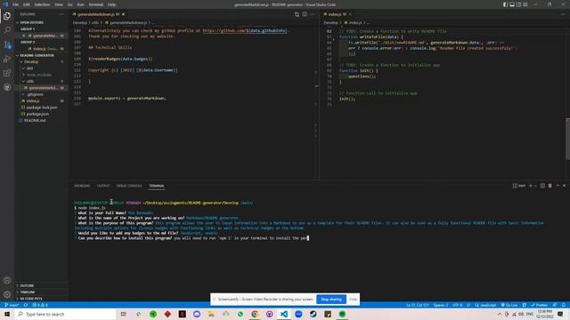Open the Run and Debug view
Screen dimensions: 570x320
(7, 59)
